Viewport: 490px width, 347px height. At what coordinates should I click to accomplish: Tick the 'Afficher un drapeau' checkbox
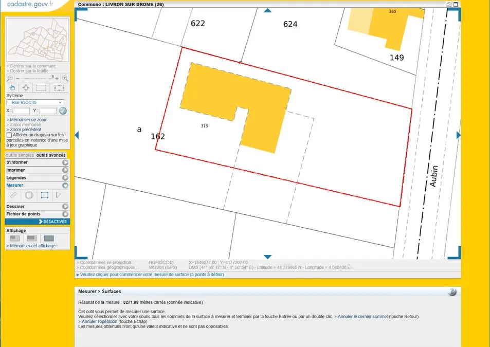click(9, 135)
